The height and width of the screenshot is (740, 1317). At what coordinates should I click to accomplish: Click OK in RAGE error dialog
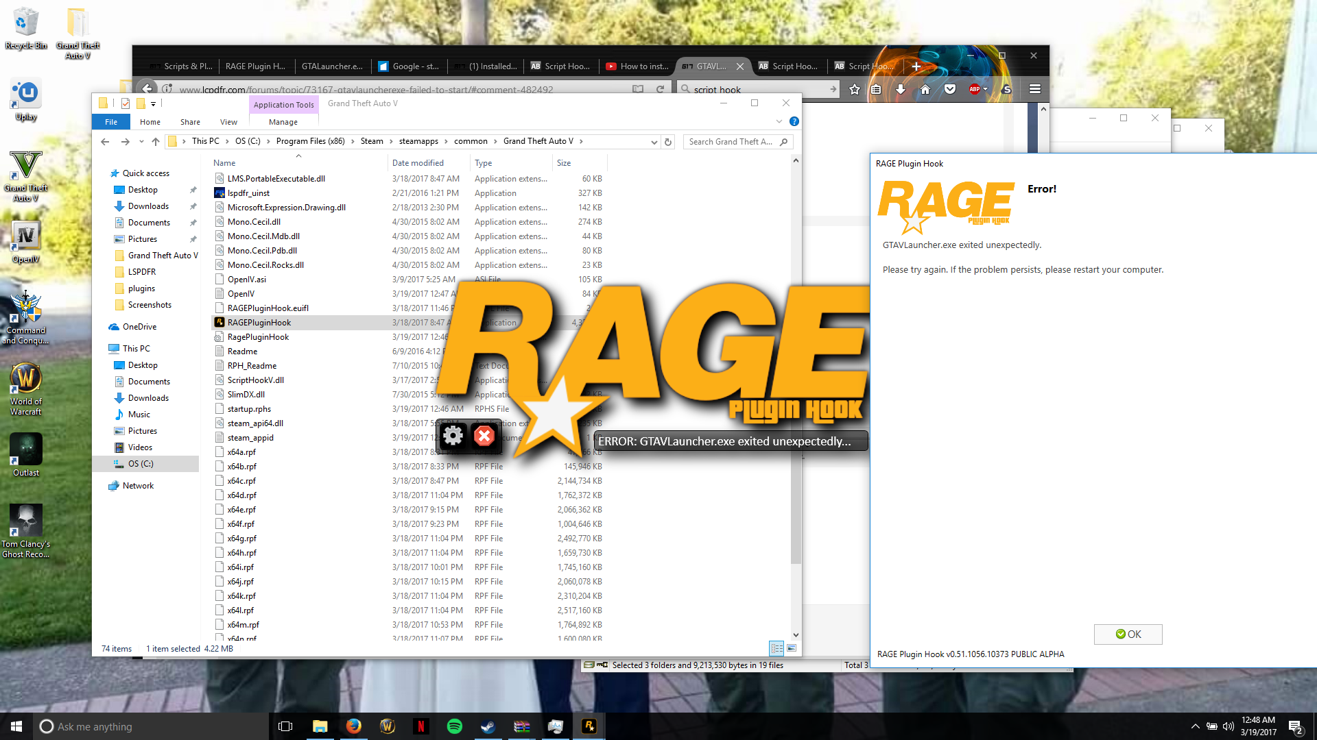click(1128, 634)
